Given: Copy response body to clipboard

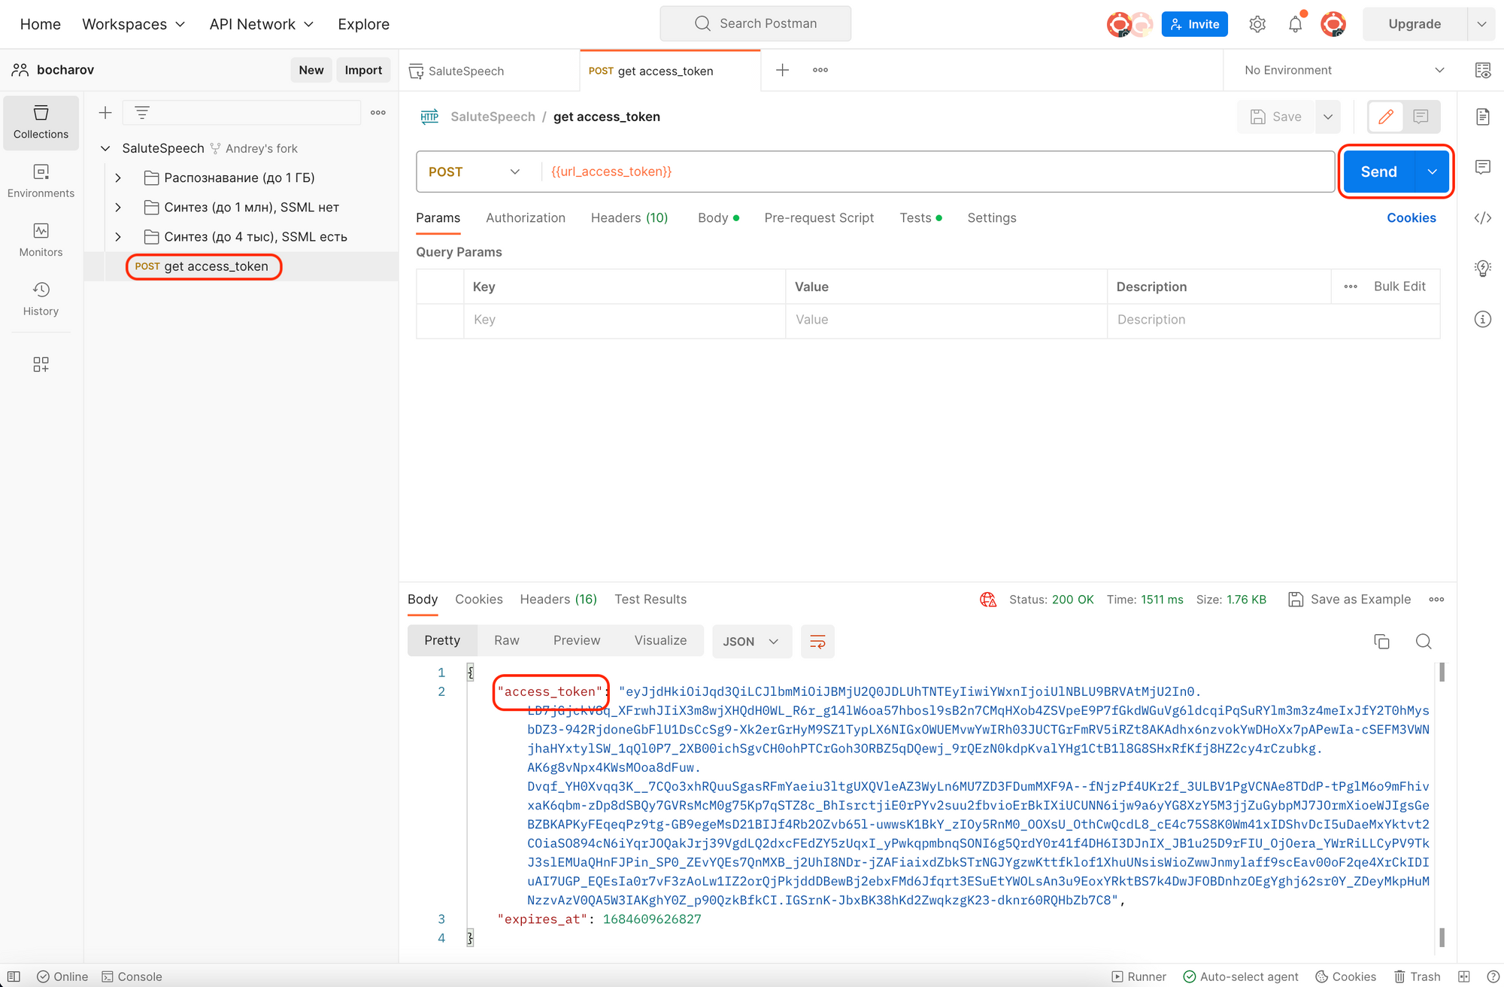Looking at the screenshot, I should point(1381,642).
